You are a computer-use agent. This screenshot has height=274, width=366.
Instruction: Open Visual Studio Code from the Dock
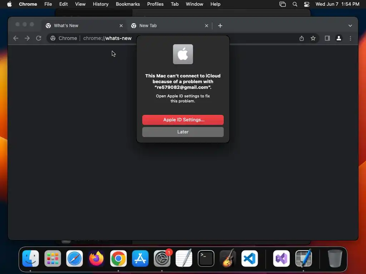(249, 258)
